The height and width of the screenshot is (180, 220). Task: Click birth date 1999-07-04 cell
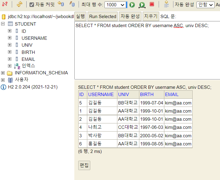click(151, 103)
